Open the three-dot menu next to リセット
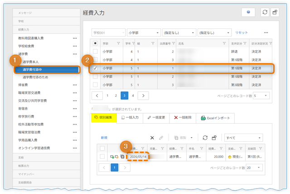 266,32
